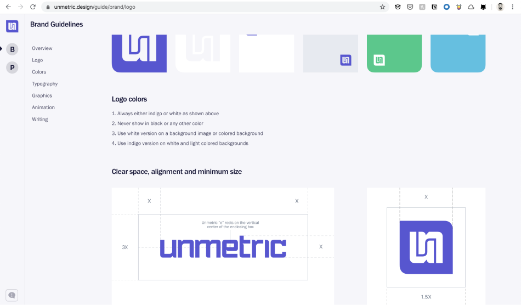Open the black cat-face extension icon
Viewport: 521px width, 305px height.
coord(483,7)
